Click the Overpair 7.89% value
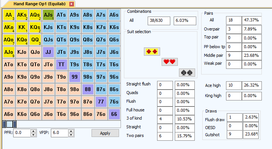The height and width of the screenshot is (149, 272). [252, 29]
